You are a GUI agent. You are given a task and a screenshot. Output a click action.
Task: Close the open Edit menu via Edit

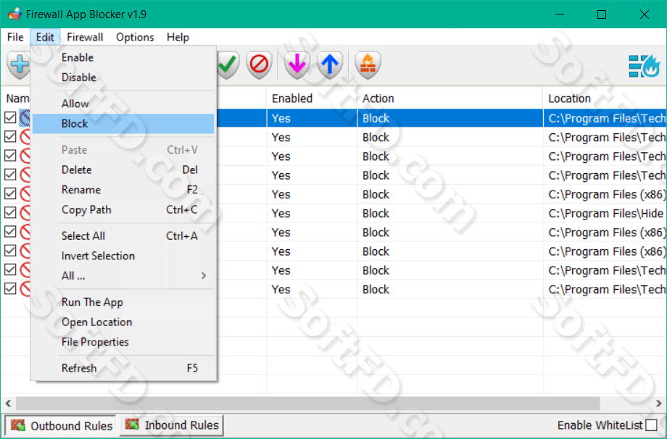(x=45, y=38)
